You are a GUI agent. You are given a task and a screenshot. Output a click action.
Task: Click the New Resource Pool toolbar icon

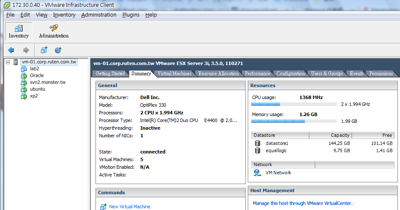pyautogui.click(x=58, y=50)
